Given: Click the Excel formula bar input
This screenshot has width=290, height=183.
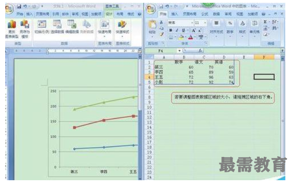Looking at the screenshot, I should tap(242, 51).
